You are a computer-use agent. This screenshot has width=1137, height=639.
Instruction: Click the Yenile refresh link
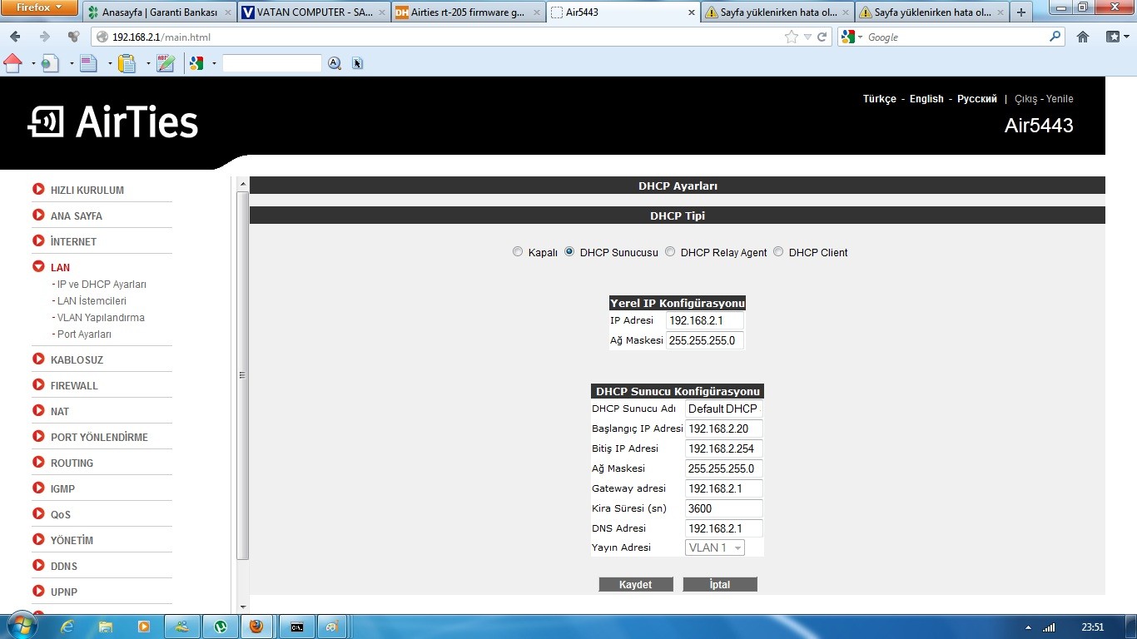[1060, 99]
